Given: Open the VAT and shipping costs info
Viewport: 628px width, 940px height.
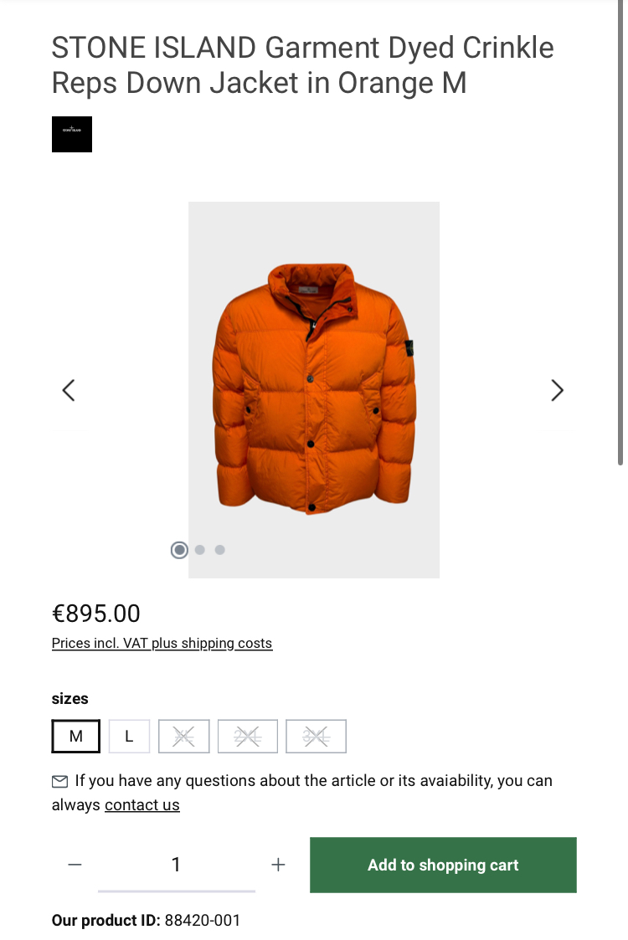Looking at the screenshot, I should pyautogui.click(x=162, y=643).
